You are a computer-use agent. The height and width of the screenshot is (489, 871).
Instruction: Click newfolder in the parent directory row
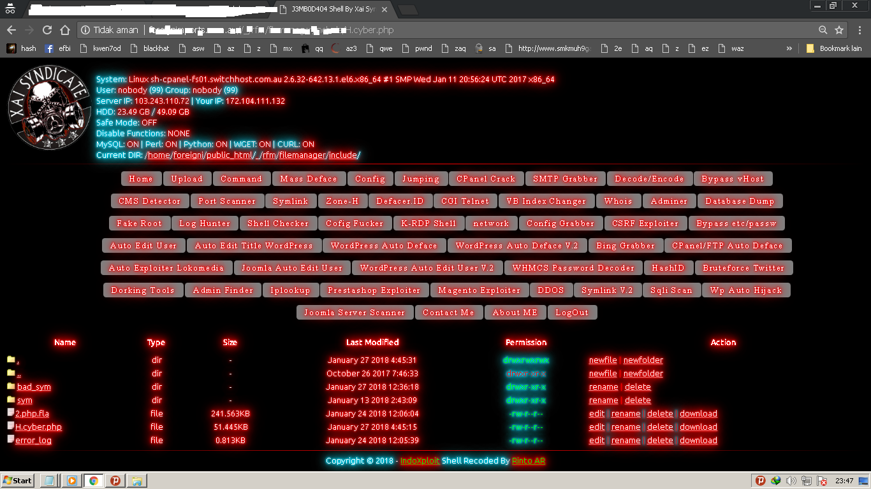[x=643, y=373]
